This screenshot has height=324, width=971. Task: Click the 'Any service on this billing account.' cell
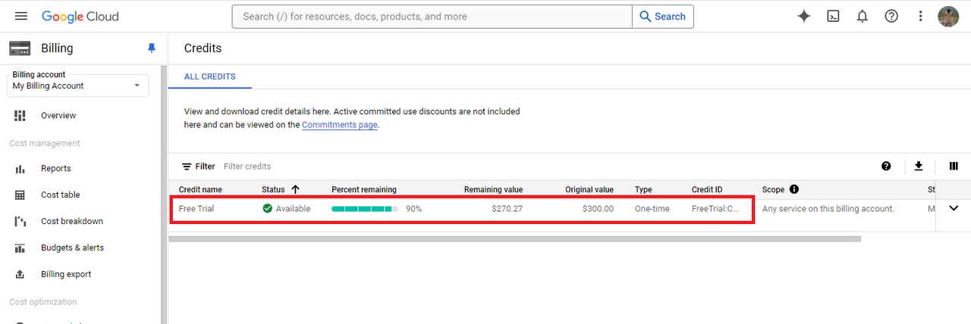point(828,208)
